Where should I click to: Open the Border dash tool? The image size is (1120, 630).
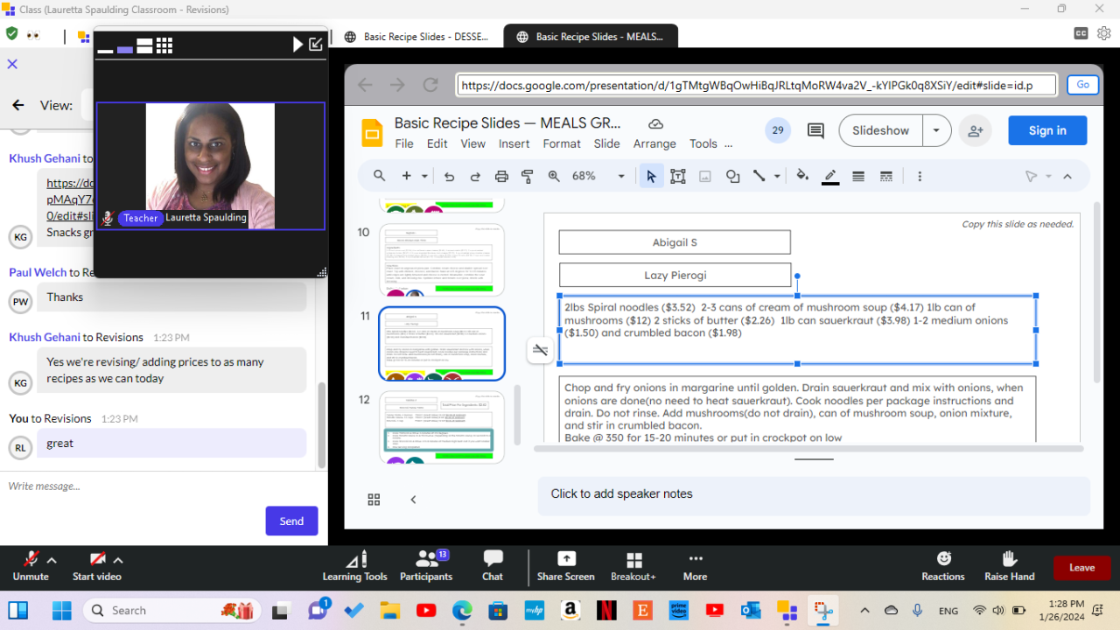886,176
